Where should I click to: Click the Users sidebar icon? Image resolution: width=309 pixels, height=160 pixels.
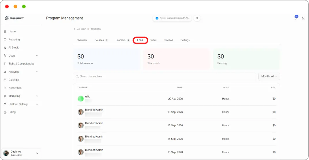(5, 56)
